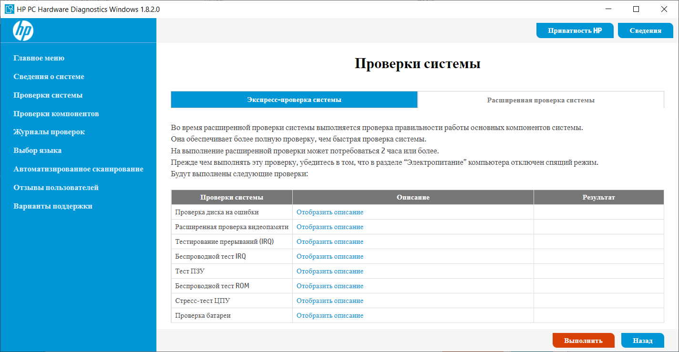Viewport: 679px width, 352px height.
Task: Click the Сведения button
Action: coord(645,30)
